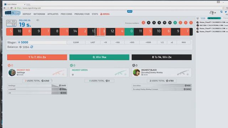The image size is (228, 128).
Task: Click the Wager amount input field
Action: coord(42,42)
